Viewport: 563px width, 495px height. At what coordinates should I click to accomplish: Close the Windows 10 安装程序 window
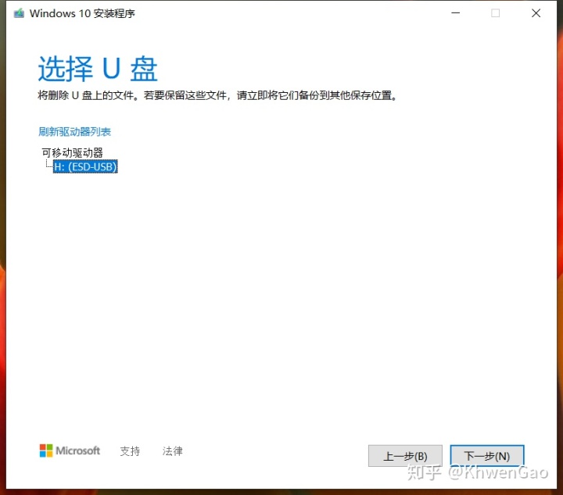click(536, 13)
